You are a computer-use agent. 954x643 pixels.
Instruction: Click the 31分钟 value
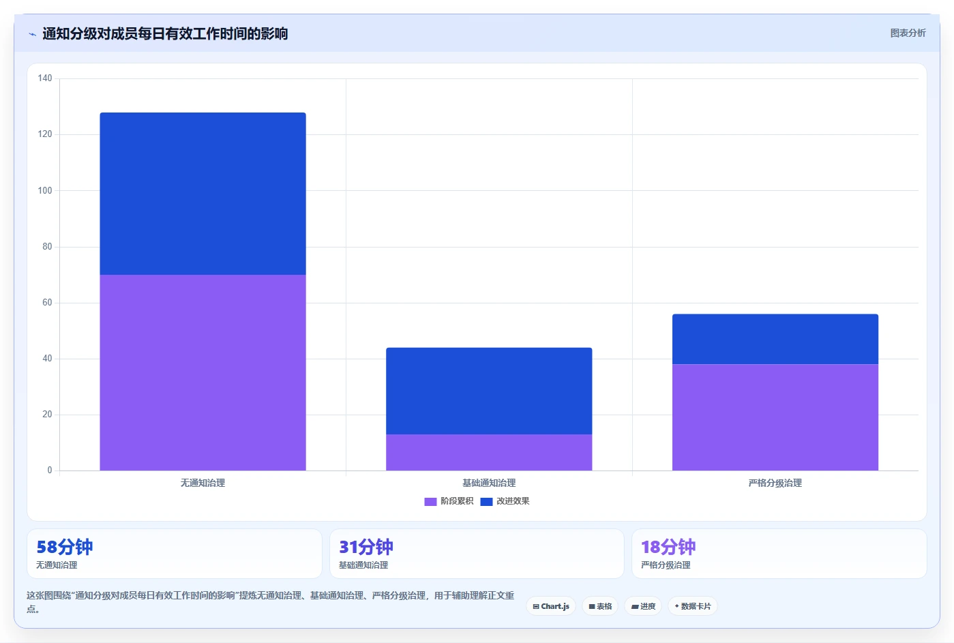(x=366, y=547)
